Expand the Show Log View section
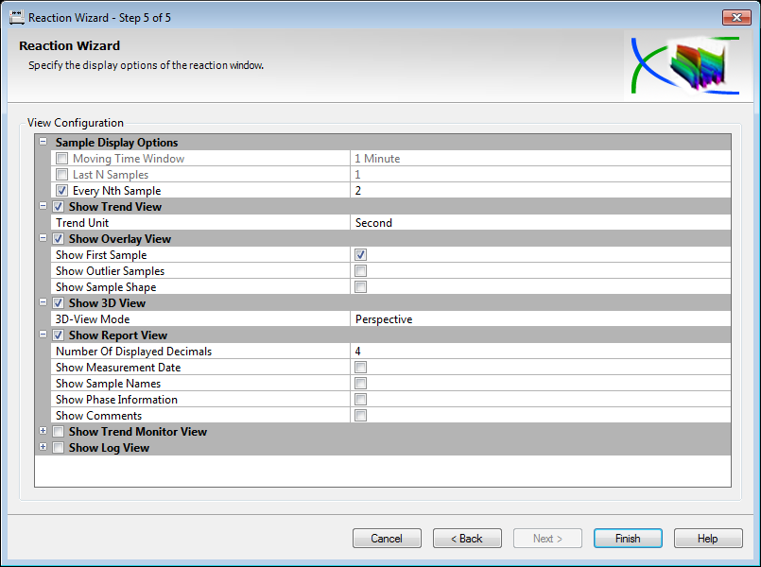761x567 pixels. pos(43,448)
